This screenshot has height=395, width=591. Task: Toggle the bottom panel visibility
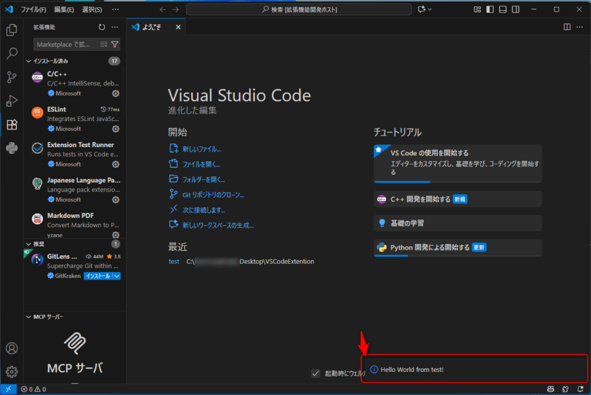[x=503, y=9]
